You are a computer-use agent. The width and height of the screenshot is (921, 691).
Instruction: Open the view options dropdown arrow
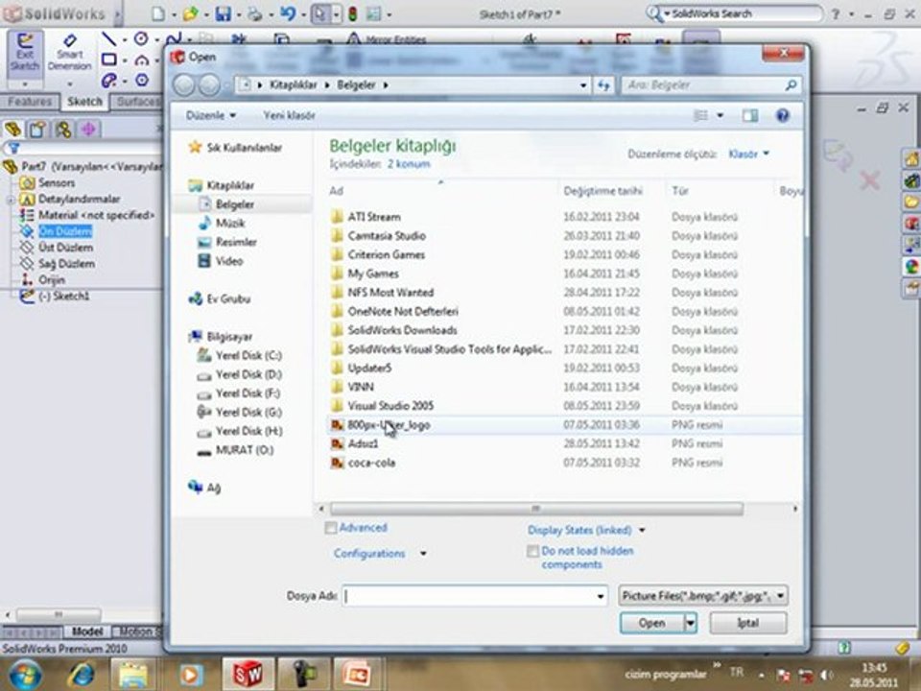[720, 116]
